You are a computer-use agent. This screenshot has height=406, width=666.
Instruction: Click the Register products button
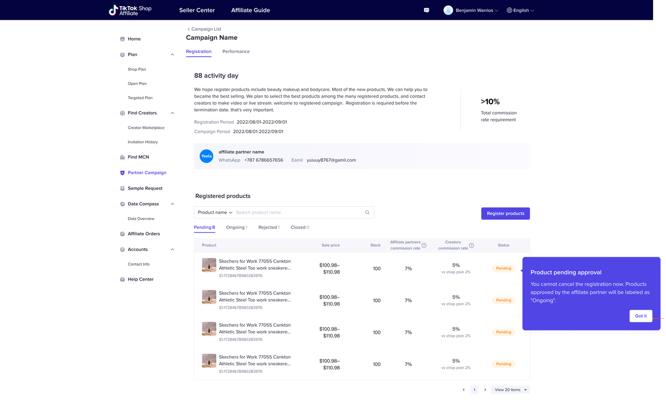coord(506,214)
